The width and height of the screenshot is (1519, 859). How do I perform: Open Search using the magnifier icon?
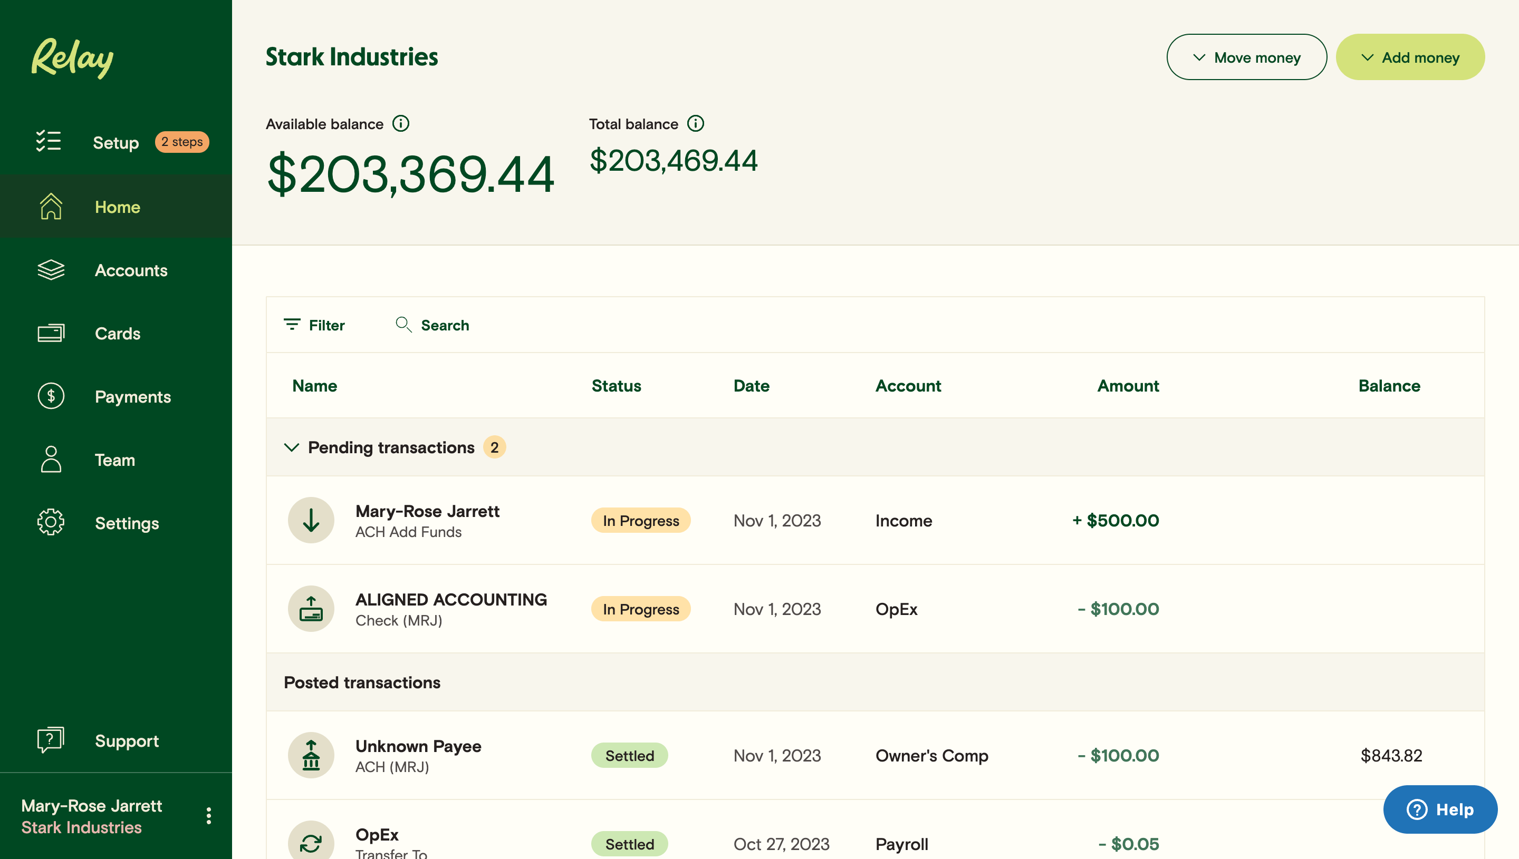(x=404, y=325)
